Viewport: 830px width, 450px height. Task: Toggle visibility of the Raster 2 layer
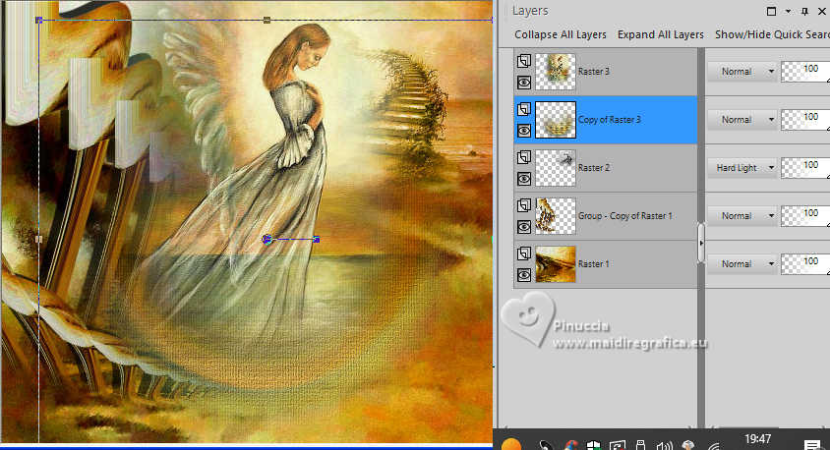click(x=524, y=179)
